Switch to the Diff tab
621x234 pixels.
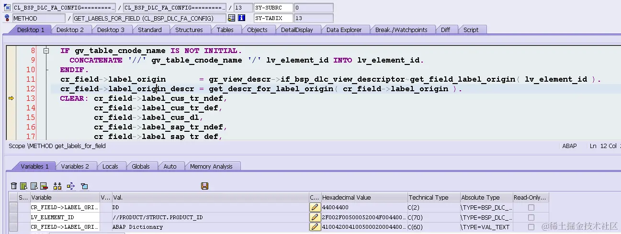[445, 30]
